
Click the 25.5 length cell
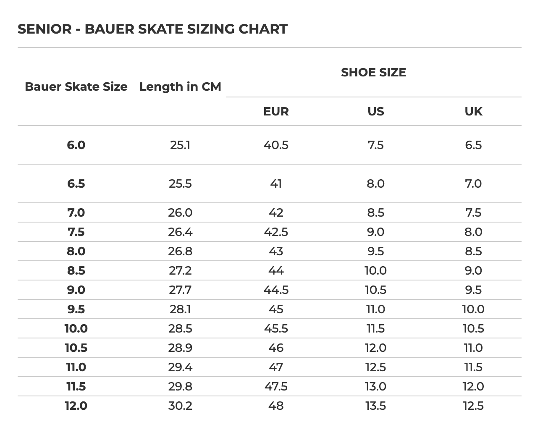(180, 183)
